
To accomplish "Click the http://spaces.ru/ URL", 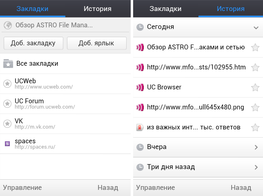I will [35, 147].
